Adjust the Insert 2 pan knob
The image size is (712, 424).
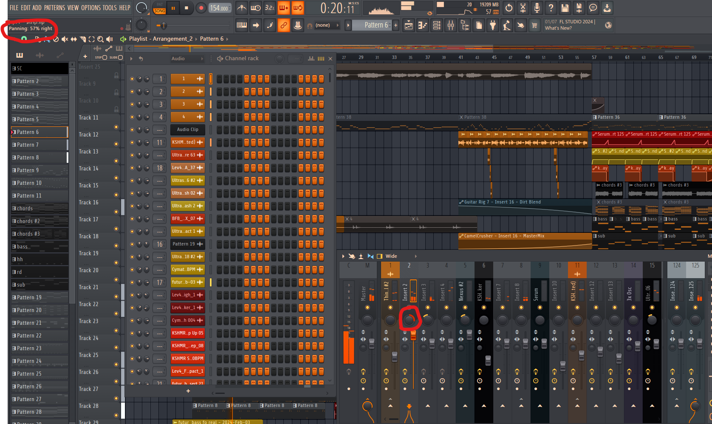pos(409,320)
